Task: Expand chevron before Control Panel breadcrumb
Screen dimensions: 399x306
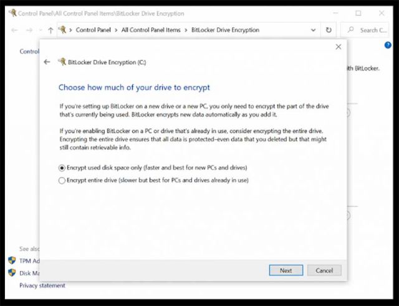Action: point(70,31)
